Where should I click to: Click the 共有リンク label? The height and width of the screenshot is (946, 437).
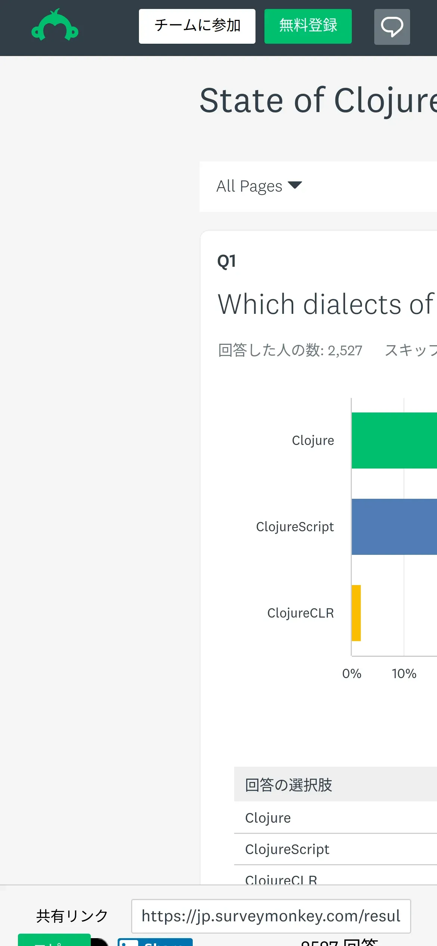coord(72,916)
